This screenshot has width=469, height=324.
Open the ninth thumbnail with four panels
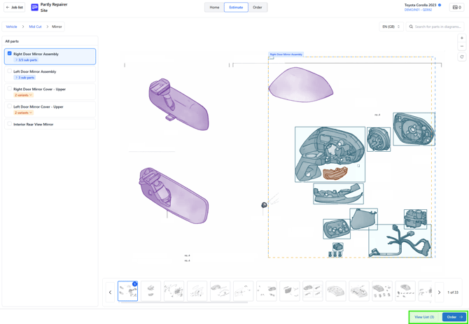click(313, 291)
